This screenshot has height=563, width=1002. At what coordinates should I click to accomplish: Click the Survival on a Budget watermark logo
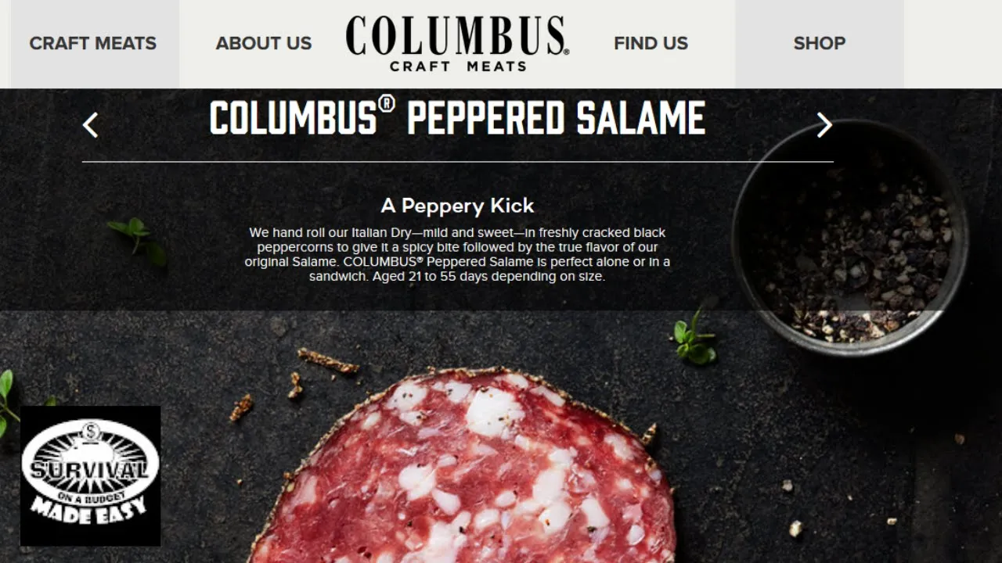click(x=90, y=475)
